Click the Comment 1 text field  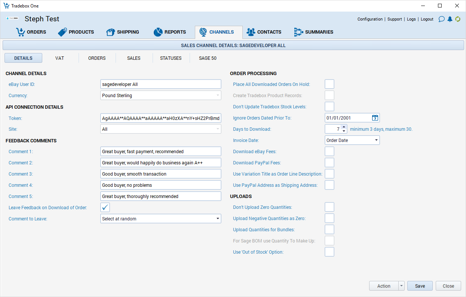coord(161,151)
